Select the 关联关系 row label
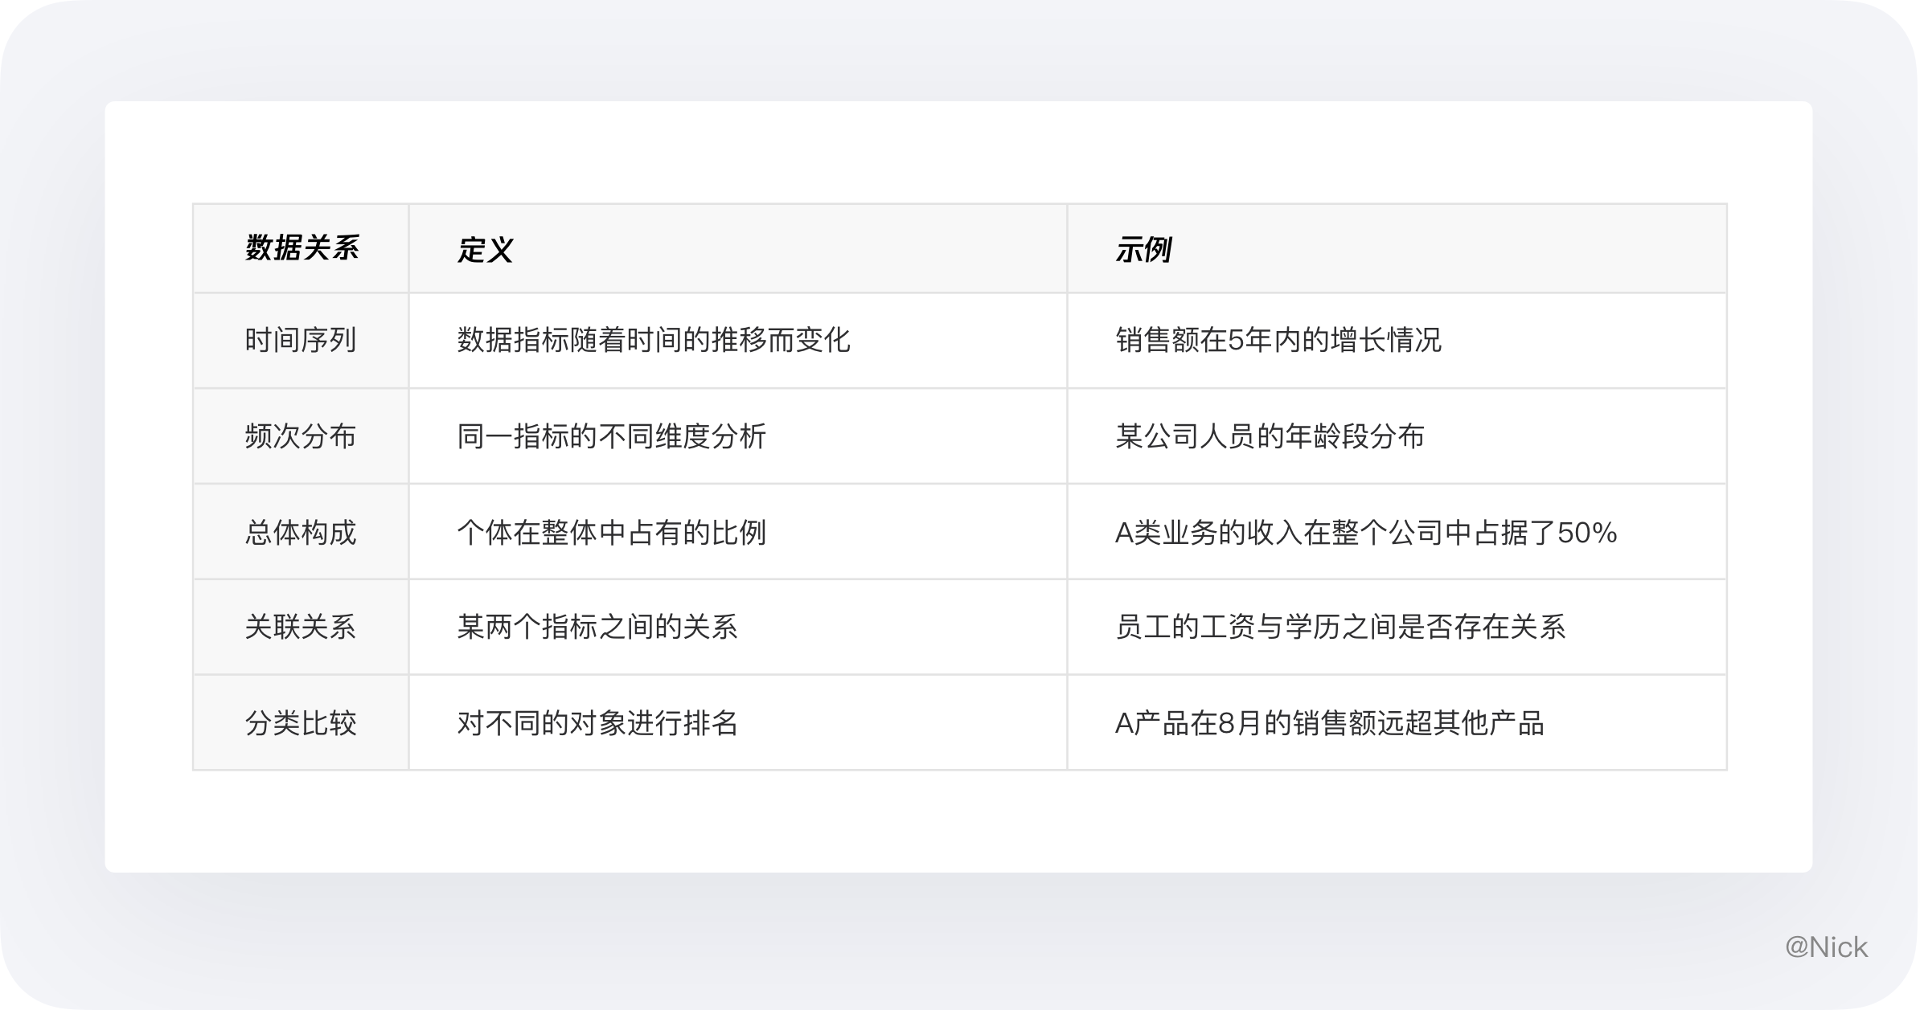Viewport: 1920px width, 1010px height. [300, 627]
